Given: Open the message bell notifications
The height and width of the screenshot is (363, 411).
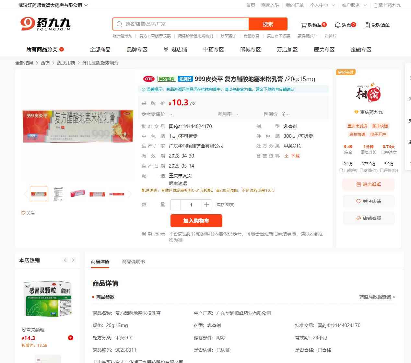Looking at the screenshot, I should (337, 25).
